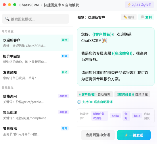Click the globe icon beside 支持60+语言自动翻译
Image resolution: width=157 pixels, height=144 pixels.
(79, 102)
